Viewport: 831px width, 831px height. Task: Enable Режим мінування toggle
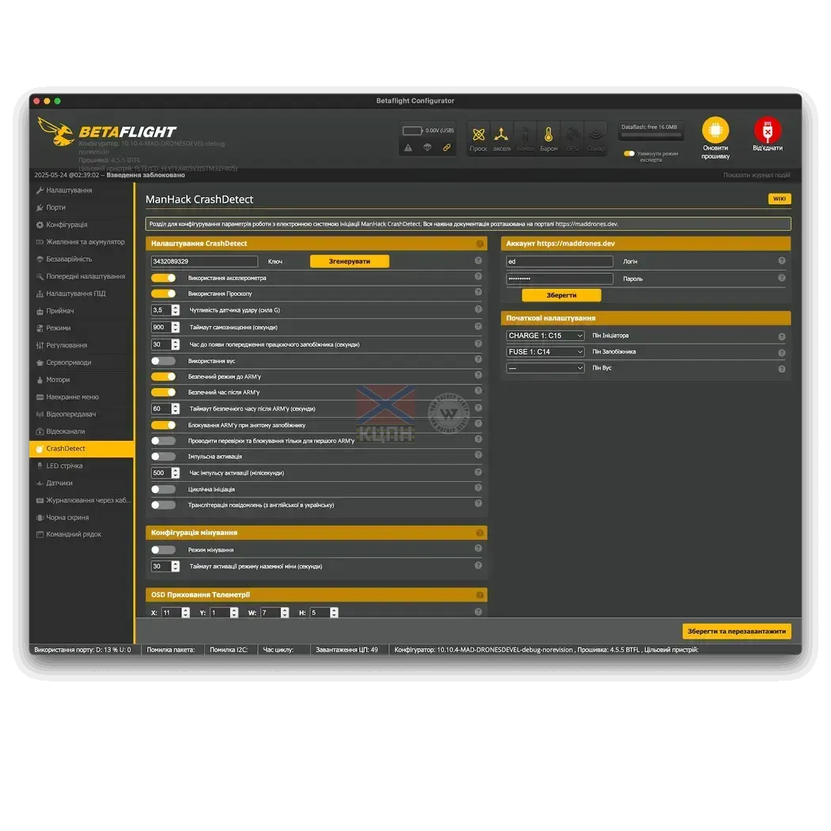163,550
